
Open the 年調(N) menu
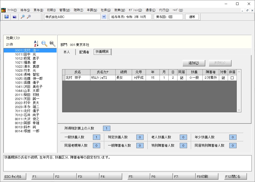pos(92,10)
